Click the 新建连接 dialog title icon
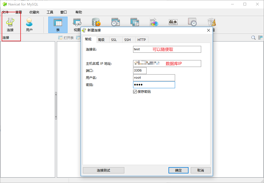This screenshot has width=264, height=183. pyautogui.click(x=84, y=30)
